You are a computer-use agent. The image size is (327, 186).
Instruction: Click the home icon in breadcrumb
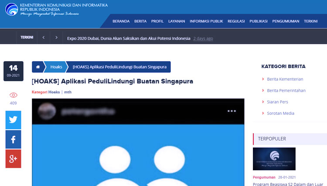38,67
